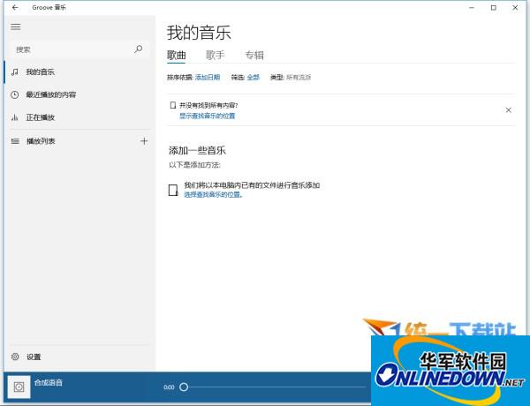Maximize the Groove 音乐 window
530x406 pixels.
[494, 7]
